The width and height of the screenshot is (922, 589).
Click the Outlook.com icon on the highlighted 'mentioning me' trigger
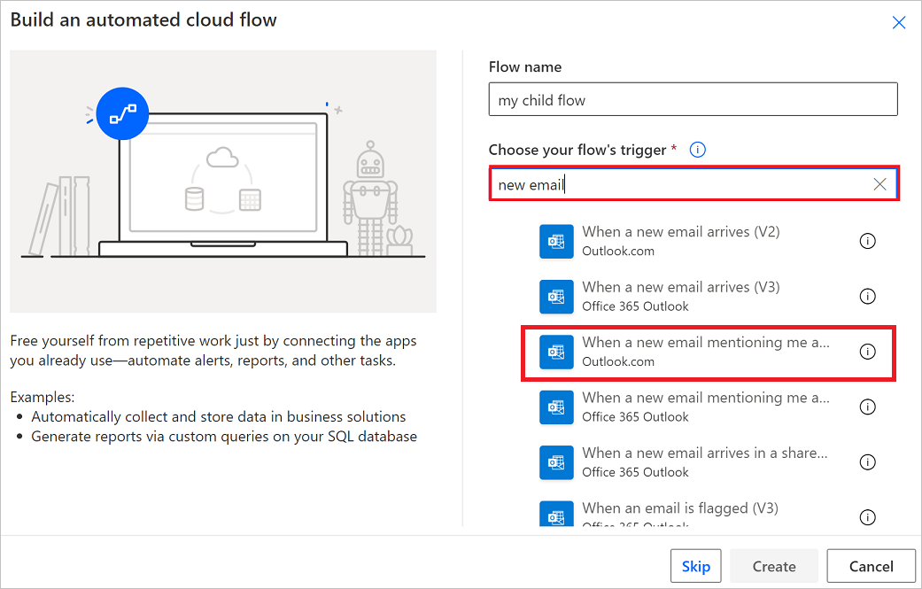point(556,352)
